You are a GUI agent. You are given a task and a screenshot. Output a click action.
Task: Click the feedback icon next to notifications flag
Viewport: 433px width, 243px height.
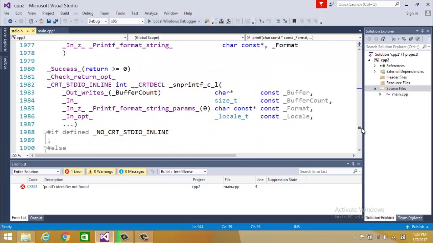click(332, 4)
